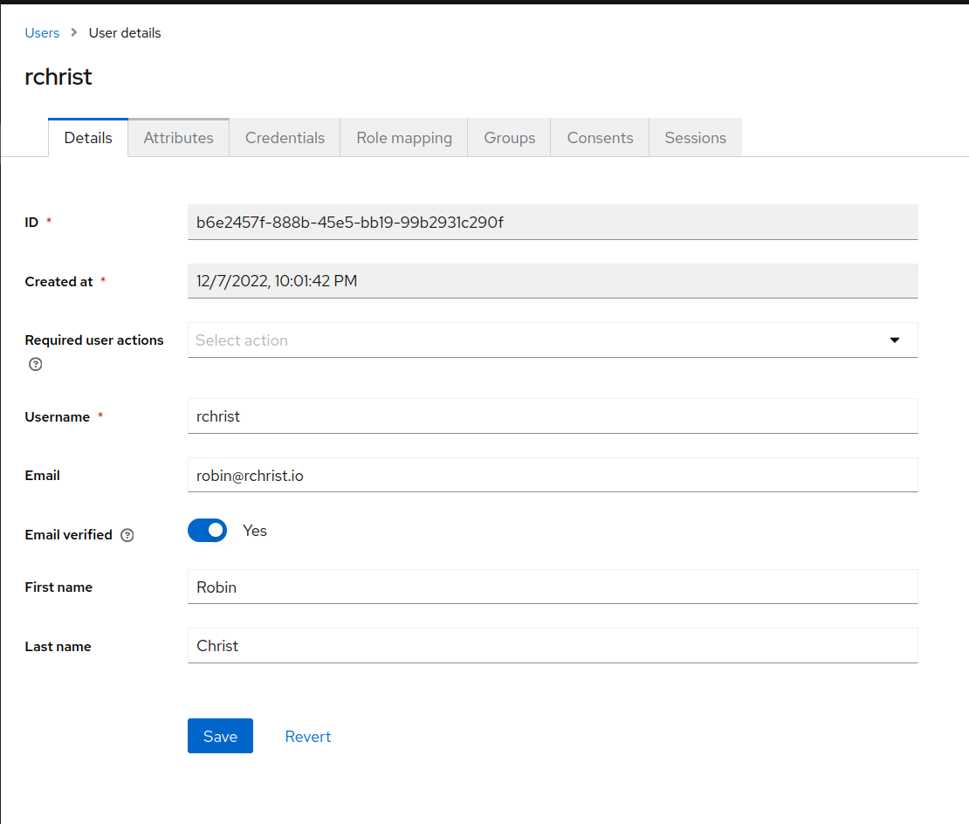Screen dimensions: 969x824
Task: Click into the First name field
Action: (553, 587)
